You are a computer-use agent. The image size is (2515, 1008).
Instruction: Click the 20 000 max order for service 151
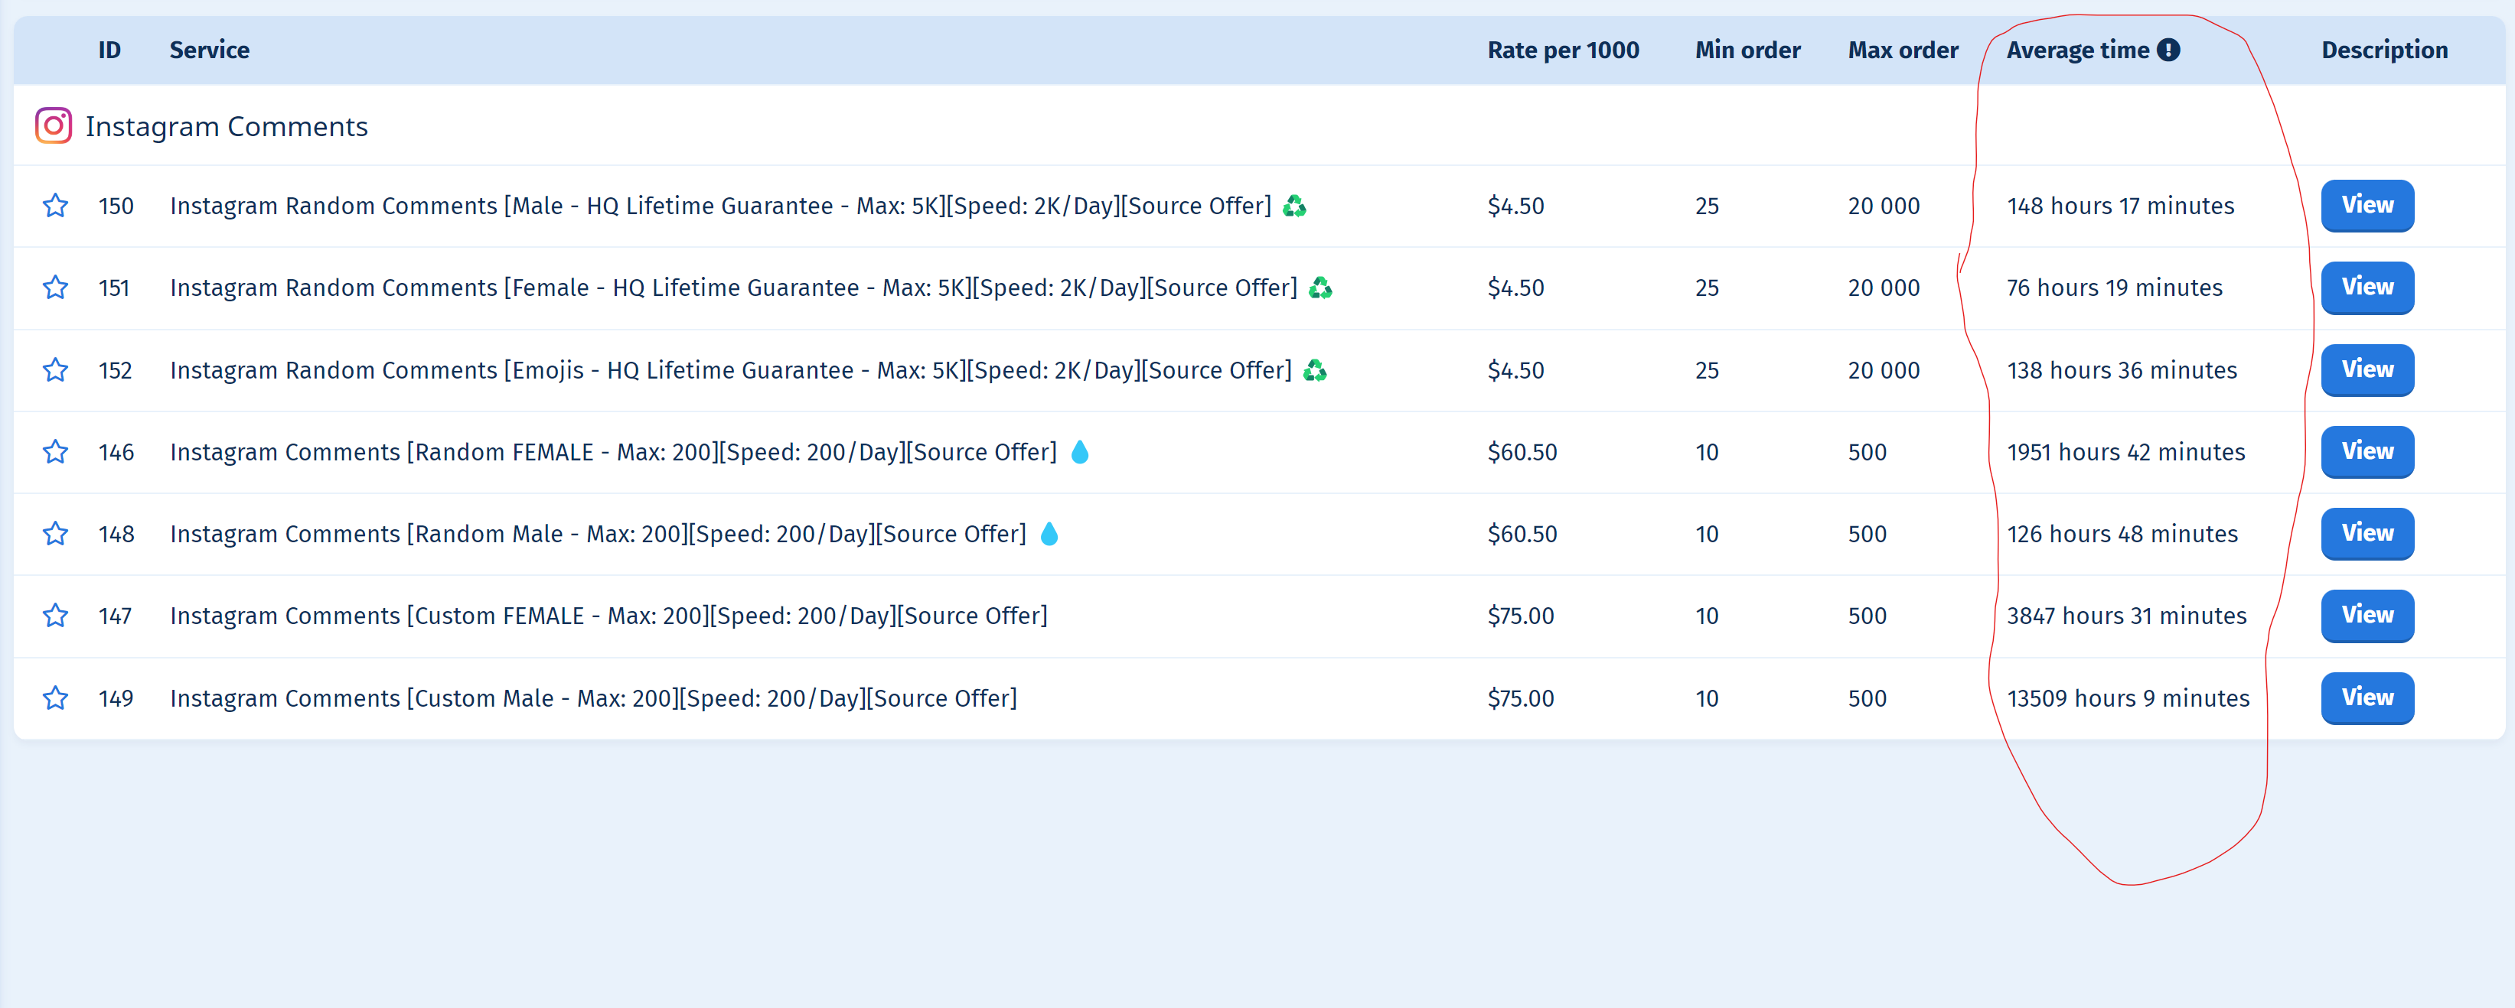coord(1884,288)
